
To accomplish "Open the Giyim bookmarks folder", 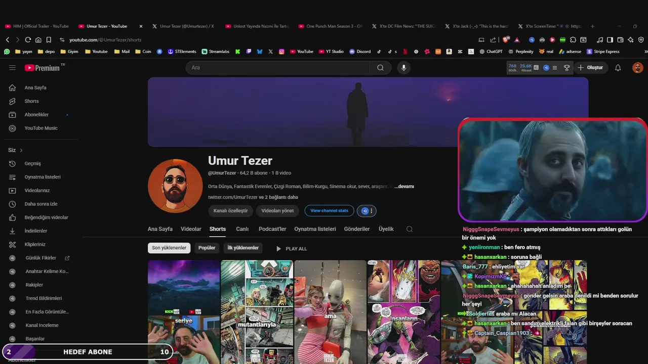I will tap(69, 52).
